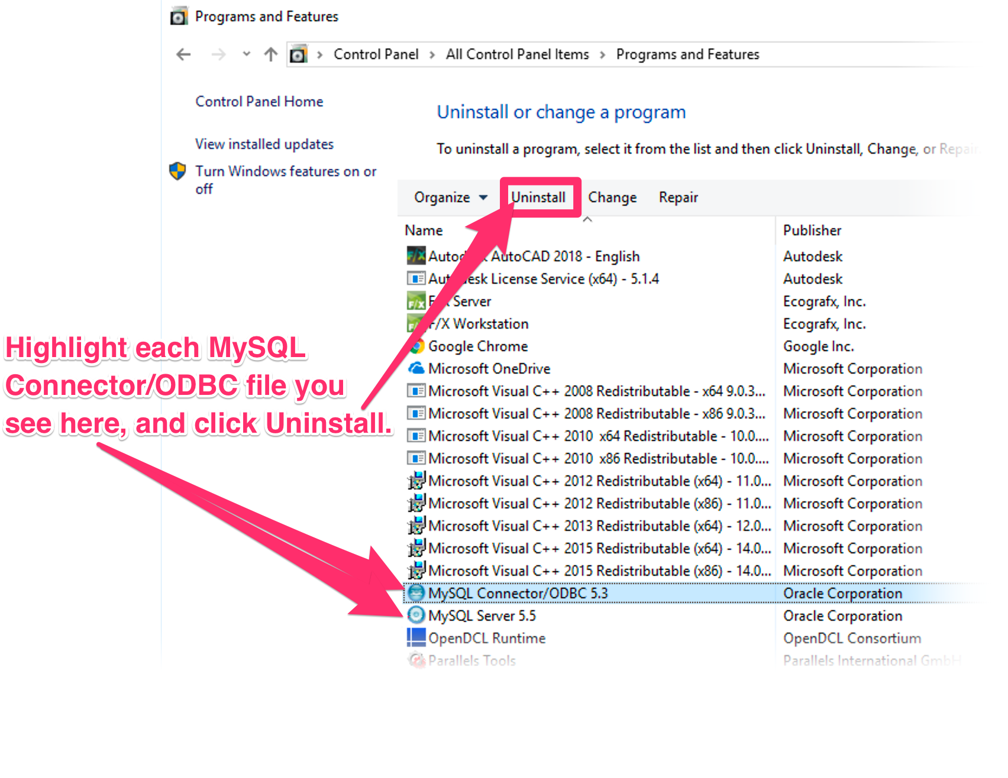The image size is (1008, 778).
Task: Click the up-one-level arrow
Action: tap(270, 54)
